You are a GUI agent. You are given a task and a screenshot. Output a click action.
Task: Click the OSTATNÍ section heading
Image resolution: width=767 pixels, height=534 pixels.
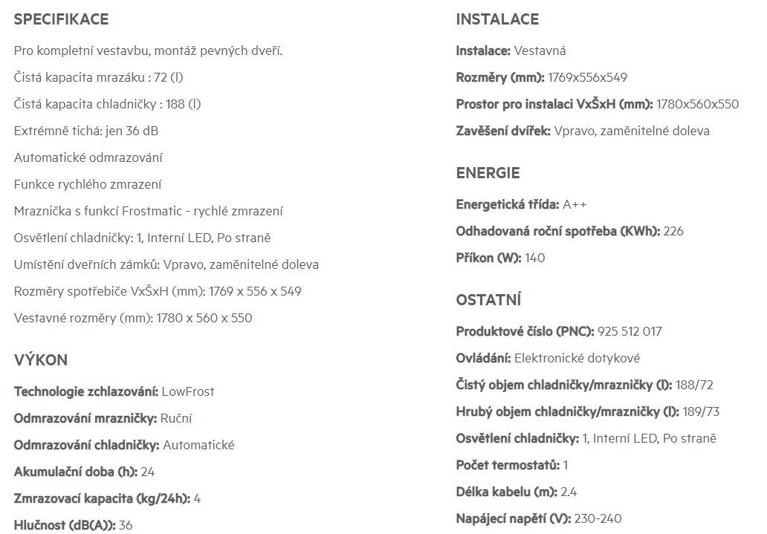coord(488,300)
